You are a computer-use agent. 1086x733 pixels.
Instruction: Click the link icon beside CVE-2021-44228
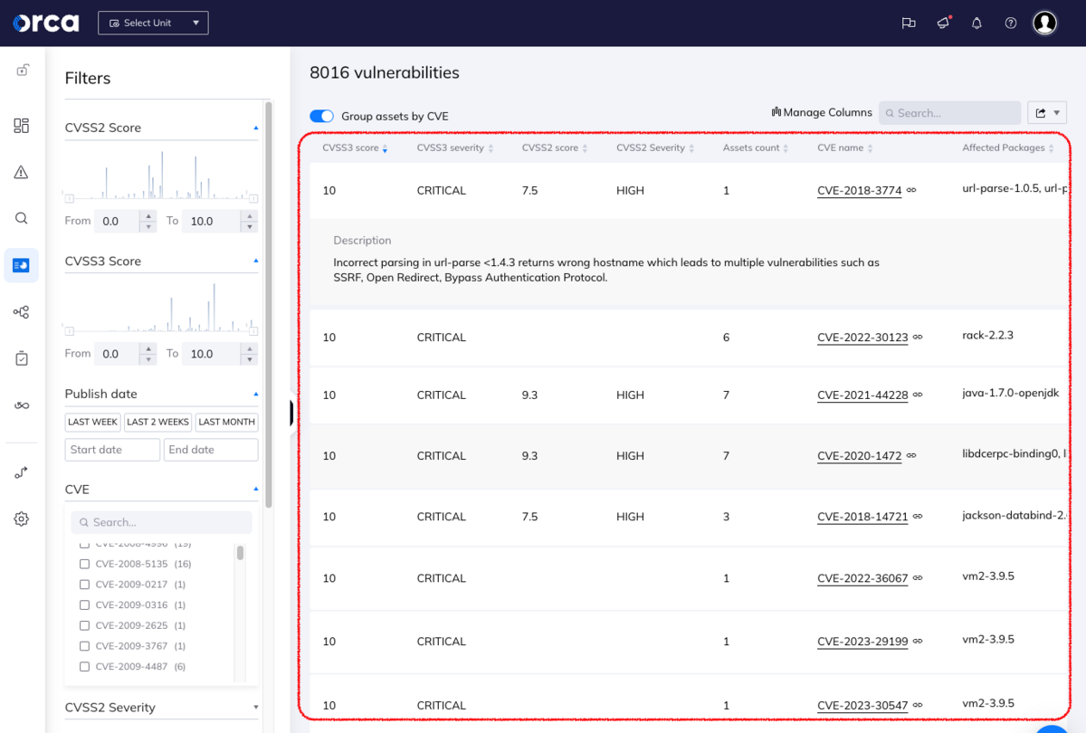click(x=918, y=395)
